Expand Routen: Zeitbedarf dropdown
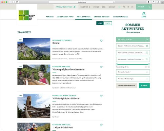Screen dimensions: 164x131 tap(133, 72)
